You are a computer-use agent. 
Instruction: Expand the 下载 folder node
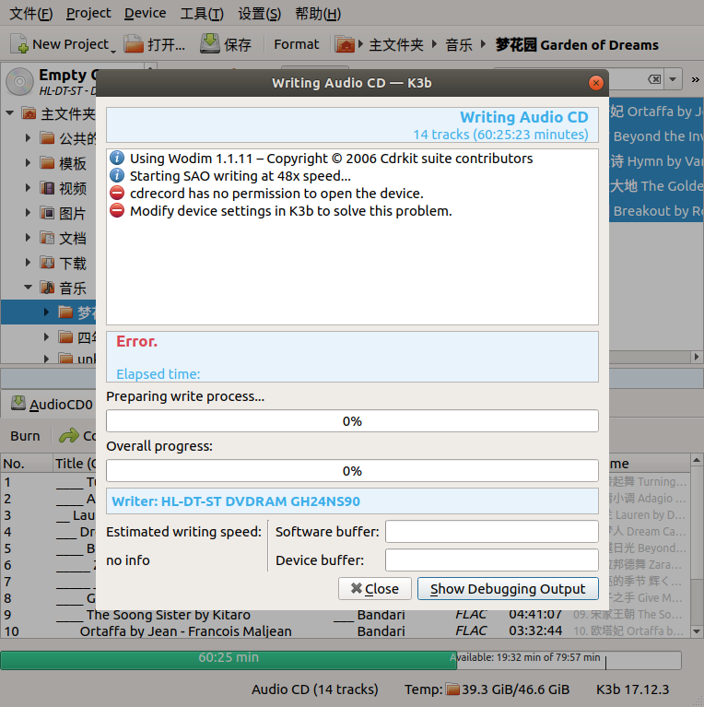[28, 262]
